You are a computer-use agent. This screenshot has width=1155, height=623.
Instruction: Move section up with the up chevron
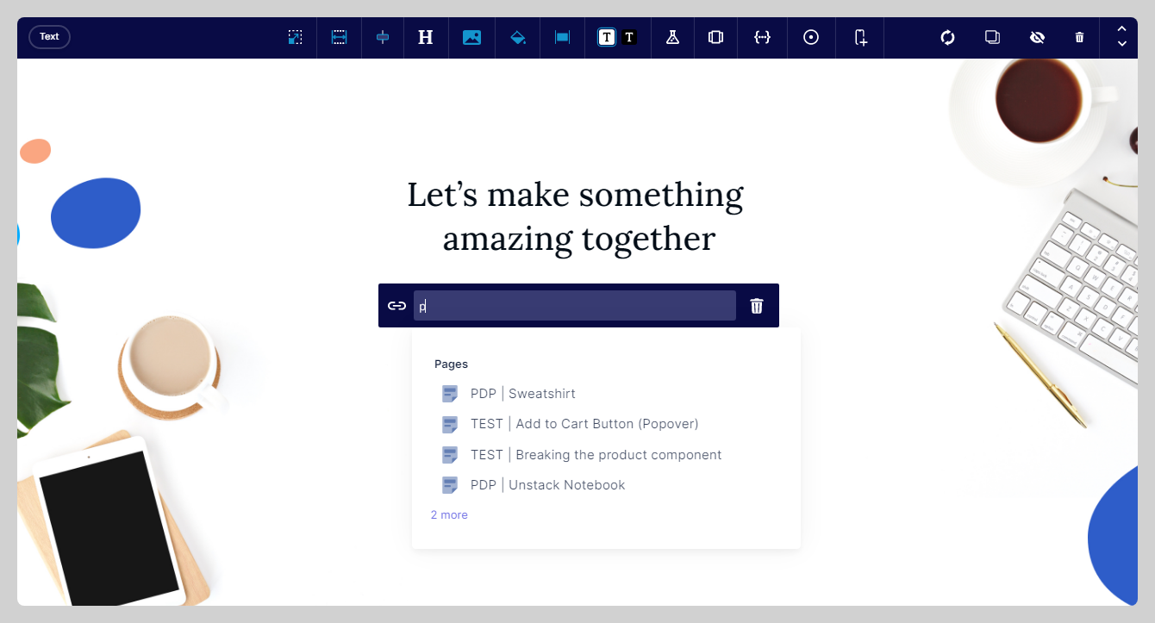coord(1121,29)
